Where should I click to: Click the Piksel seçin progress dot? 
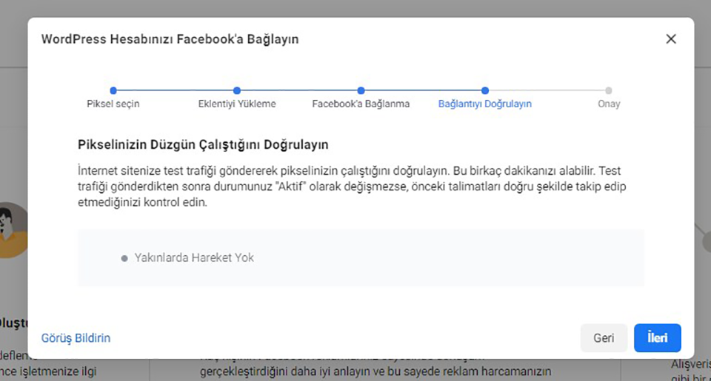pos(113,90)
